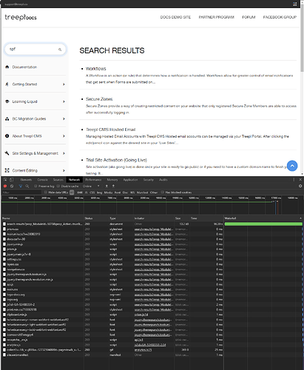Switch to the Elements tab
304x370 pixels.
(x=26, y=180)
